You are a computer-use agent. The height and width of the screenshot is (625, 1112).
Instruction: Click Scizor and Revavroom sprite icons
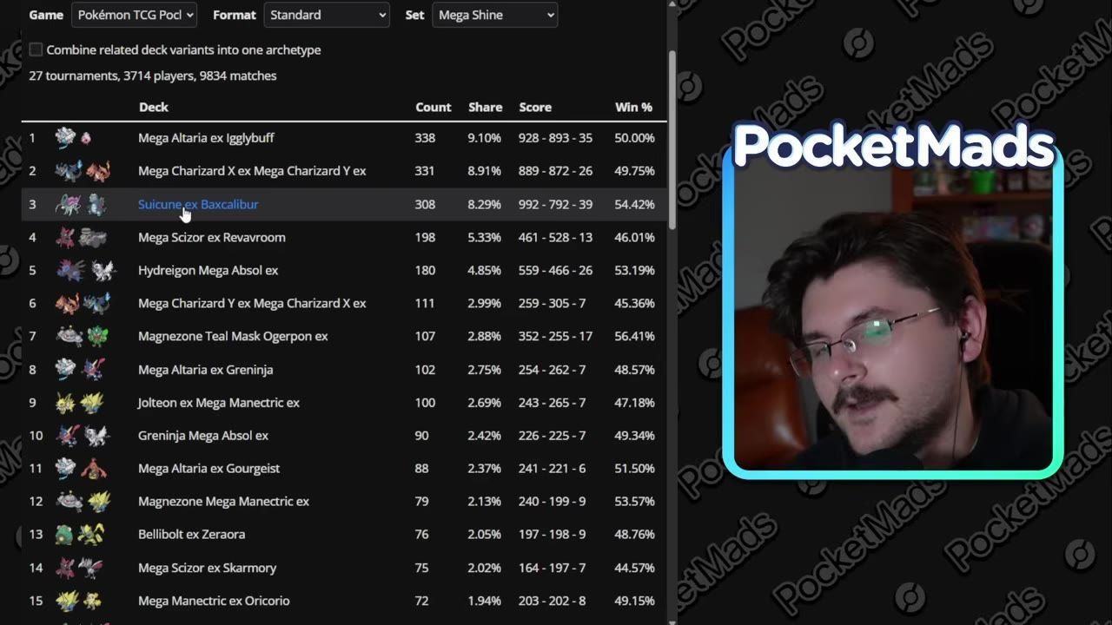pos(81,237)
